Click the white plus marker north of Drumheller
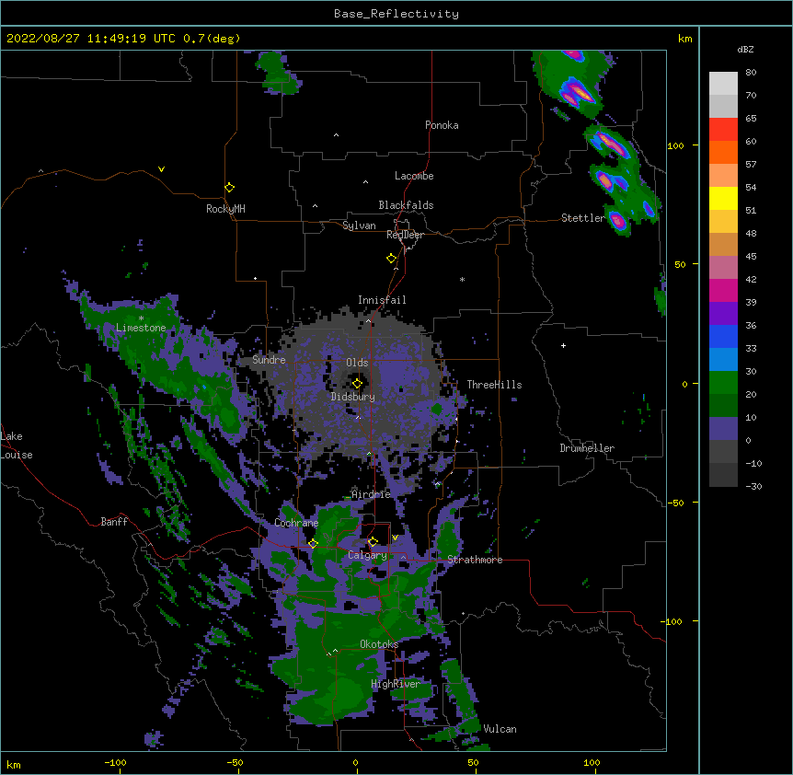Image resolution: width=793 pixels, height=775 pixels. [x=563, y=345]
